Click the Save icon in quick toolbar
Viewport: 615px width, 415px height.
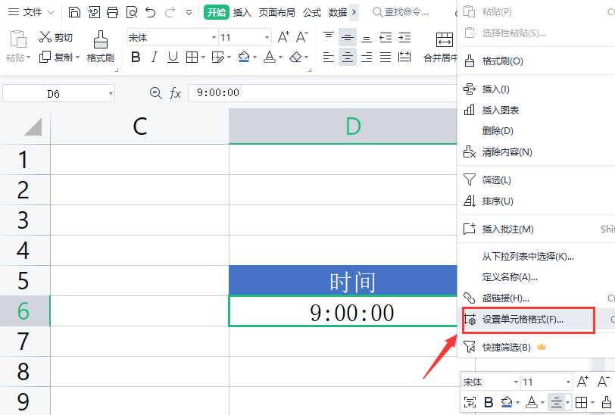coord(74,12)
